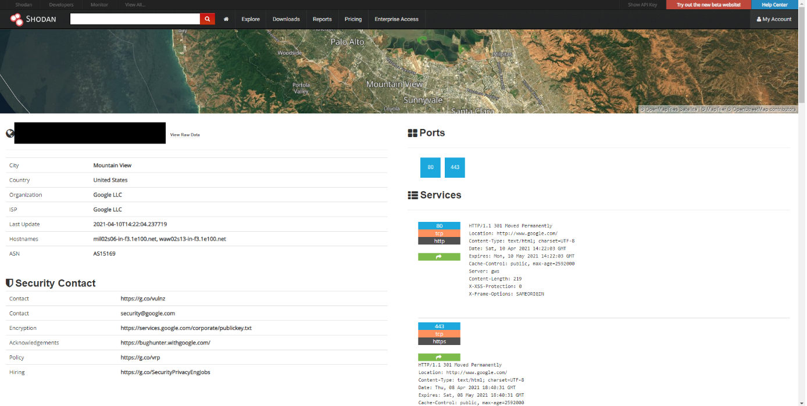Click the dark http tag under port 80
Screen dimensions: 807x406
tap(439, 241)
